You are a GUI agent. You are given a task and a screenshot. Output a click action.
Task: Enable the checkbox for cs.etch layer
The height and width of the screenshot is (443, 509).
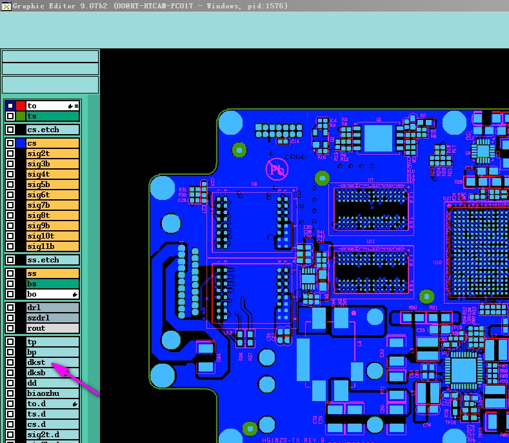(10, 130)
